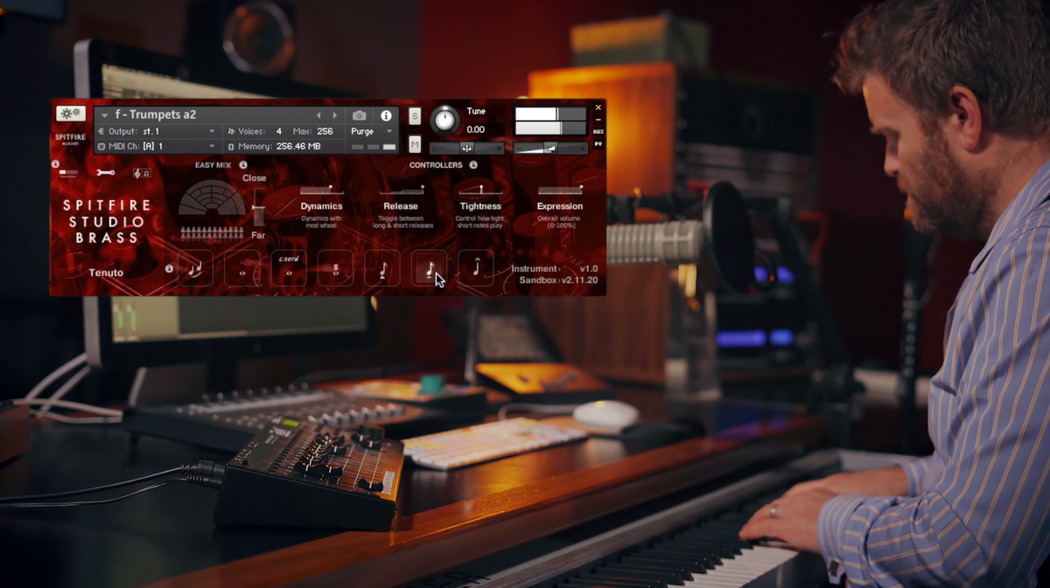This screenshot has height=588, width=1050.
Task: Select the marcato articulation on far right
Action: pos(476,268)
